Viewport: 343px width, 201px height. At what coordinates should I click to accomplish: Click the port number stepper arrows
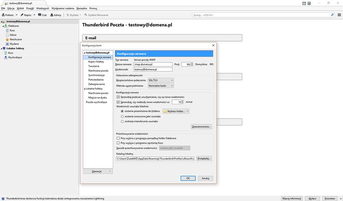point(192,64)
